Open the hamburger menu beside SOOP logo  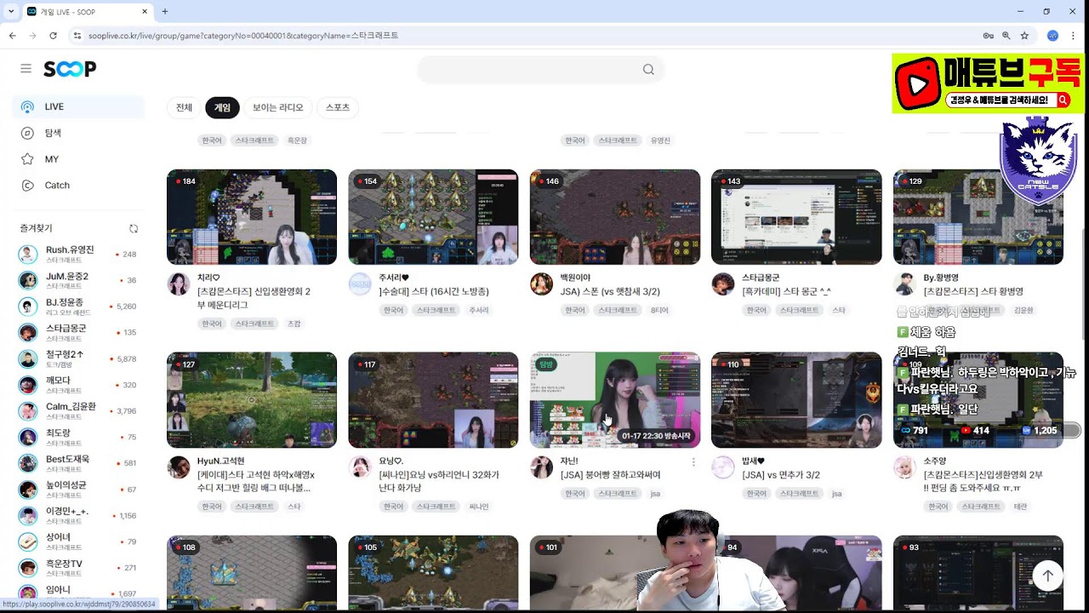pos(26,69)
